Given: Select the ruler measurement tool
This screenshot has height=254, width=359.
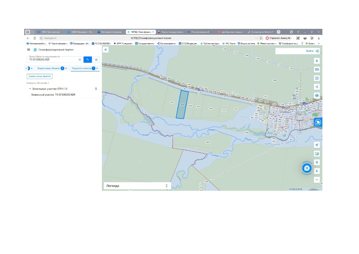Looking at the screenshot, I should [317, 69].
